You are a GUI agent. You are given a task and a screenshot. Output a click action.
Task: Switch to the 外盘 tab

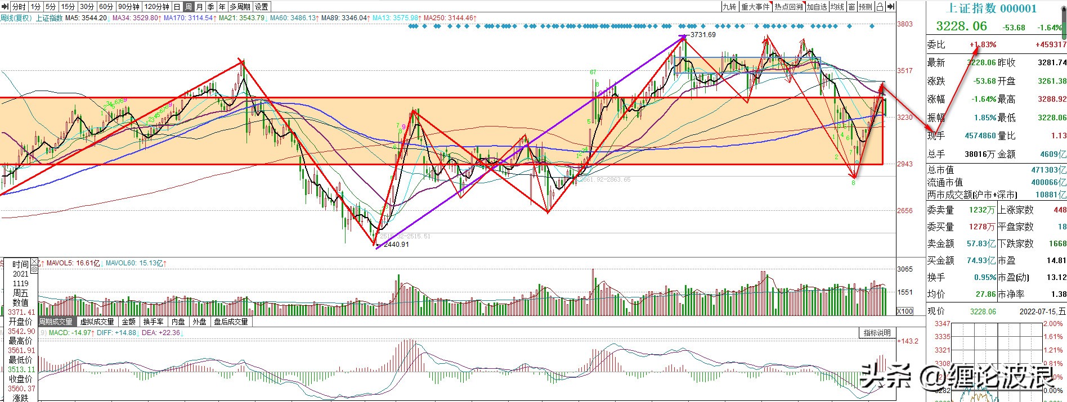click(199, 322)
